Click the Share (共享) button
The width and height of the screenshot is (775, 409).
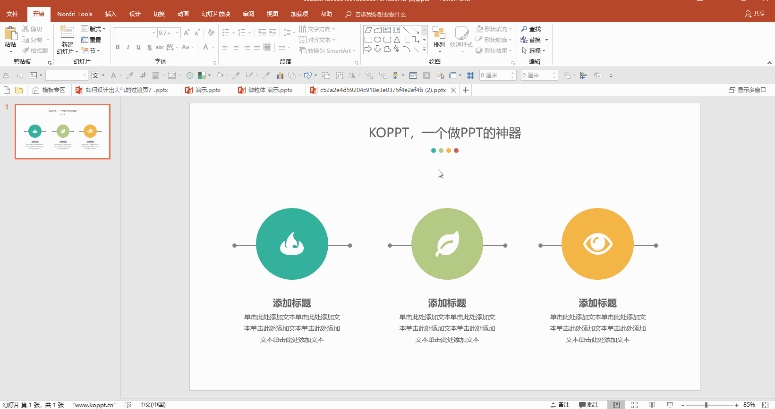tap(755, 14)
